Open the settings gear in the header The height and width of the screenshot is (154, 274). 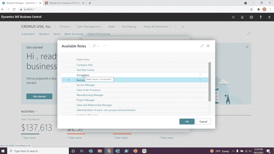click(251, 17)
